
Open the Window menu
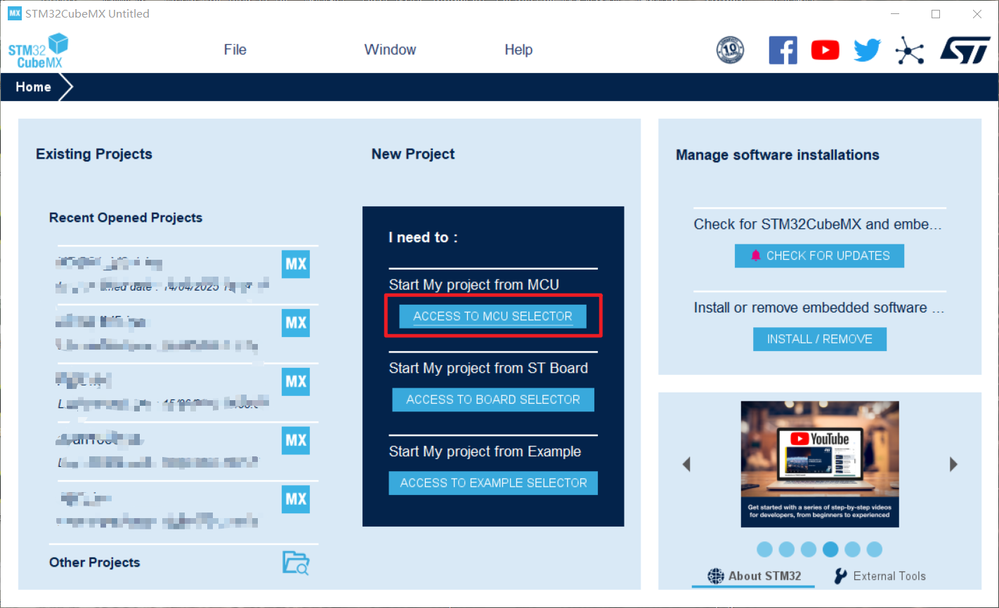[x=390, y=50]
